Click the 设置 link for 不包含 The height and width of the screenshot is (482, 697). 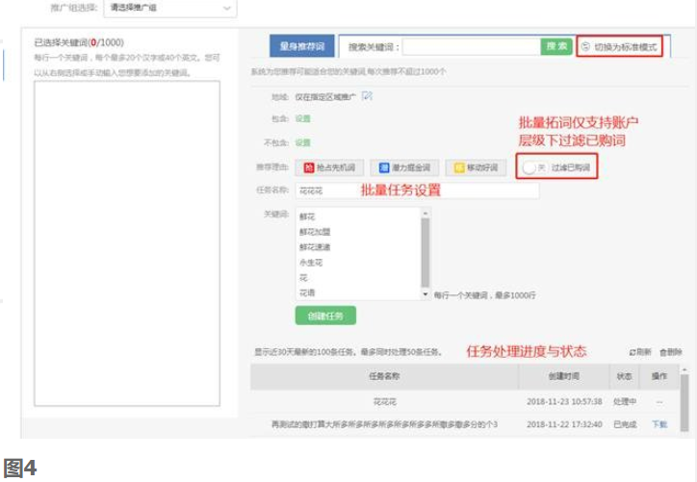tap(302, 142)
